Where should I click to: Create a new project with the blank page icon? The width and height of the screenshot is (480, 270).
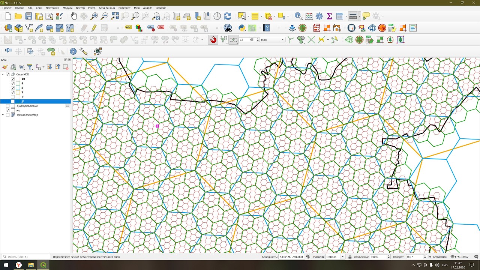(8, 16)
